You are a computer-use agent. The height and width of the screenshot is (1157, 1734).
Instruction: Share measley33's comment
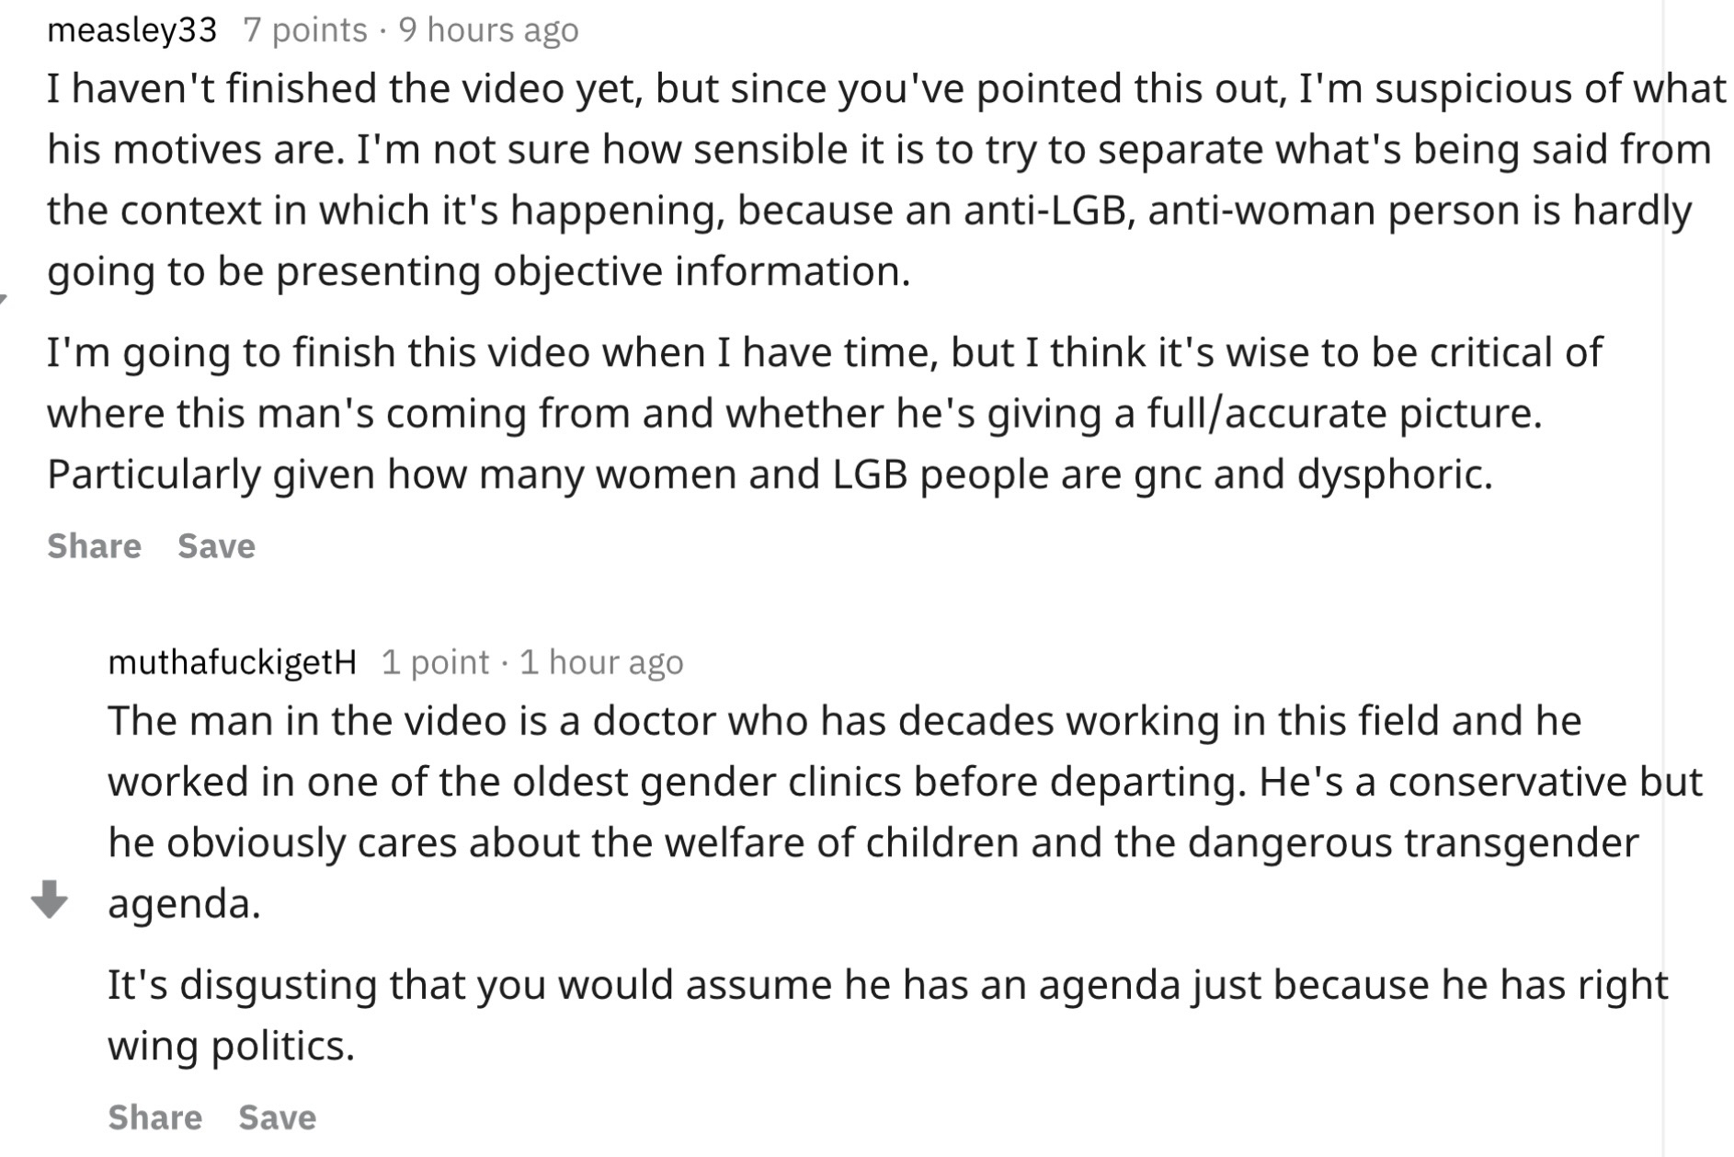coord(94,545)
